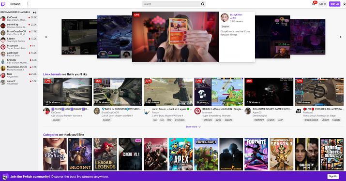Open the prime loot notifications icon

tap(314, 4)
